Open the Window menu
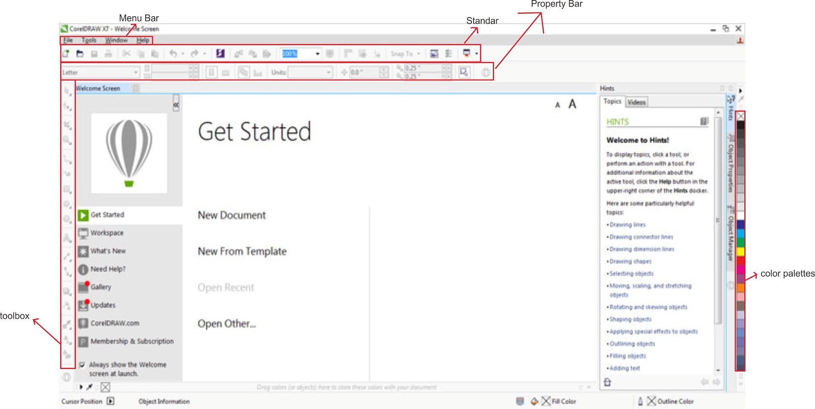This screenshot has height=409, width=815. point(116,40)
